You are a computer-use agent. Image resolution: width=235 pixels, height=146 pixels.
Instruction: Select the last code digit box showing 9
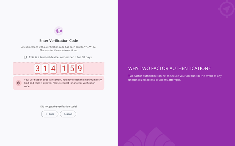(x=80, y=68)
